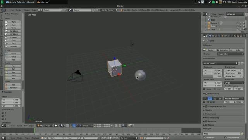Open the Render properties tab icon
Viewport: 248px width, 140px height.
coord(210,36)
